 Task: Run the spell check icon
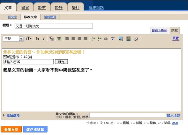[x=113, y=38]
